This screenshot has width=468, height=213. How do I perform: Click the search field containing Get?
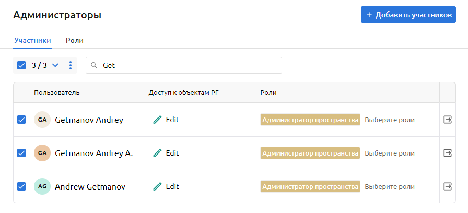[188, 65]
